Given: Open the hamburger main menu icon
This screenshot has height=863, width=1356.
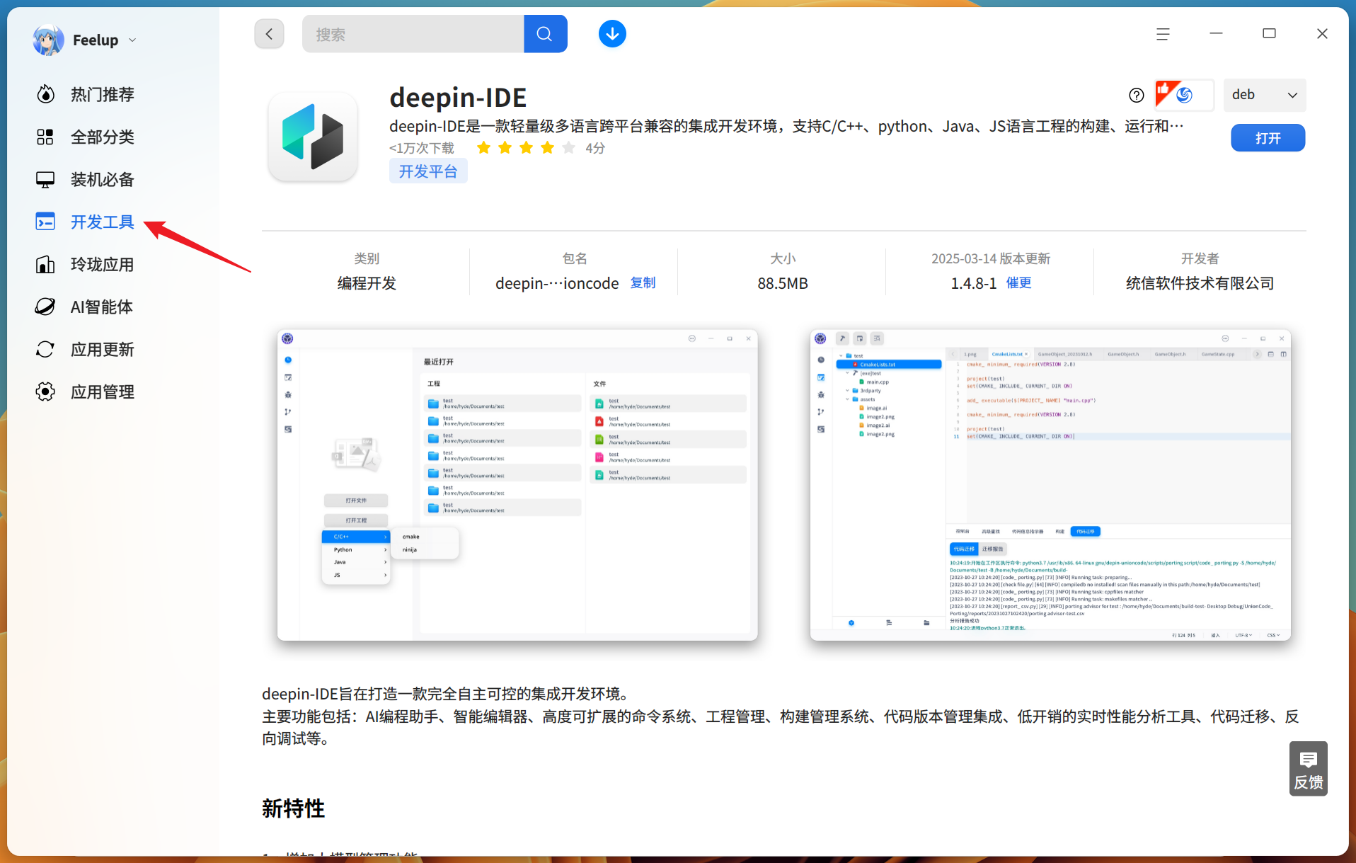Looking at the screenshot, I should [1163, 34].
